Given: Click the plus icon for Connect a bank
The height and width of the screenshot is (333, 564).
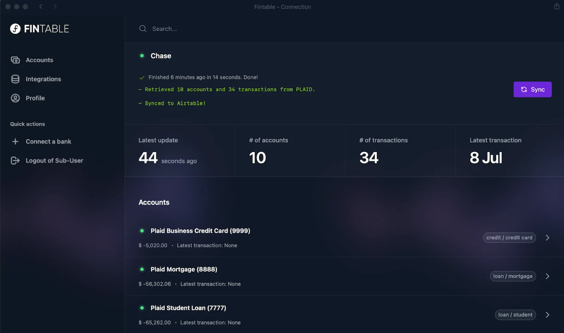Looking at the screenshot, I should coord(15,141).
